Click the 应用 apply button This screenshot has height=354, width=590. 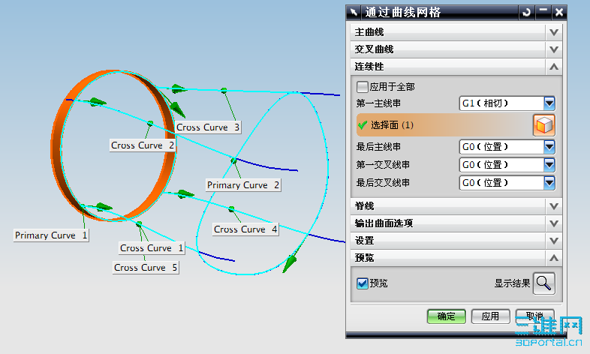pyautogui.click(x=490, y=316)
